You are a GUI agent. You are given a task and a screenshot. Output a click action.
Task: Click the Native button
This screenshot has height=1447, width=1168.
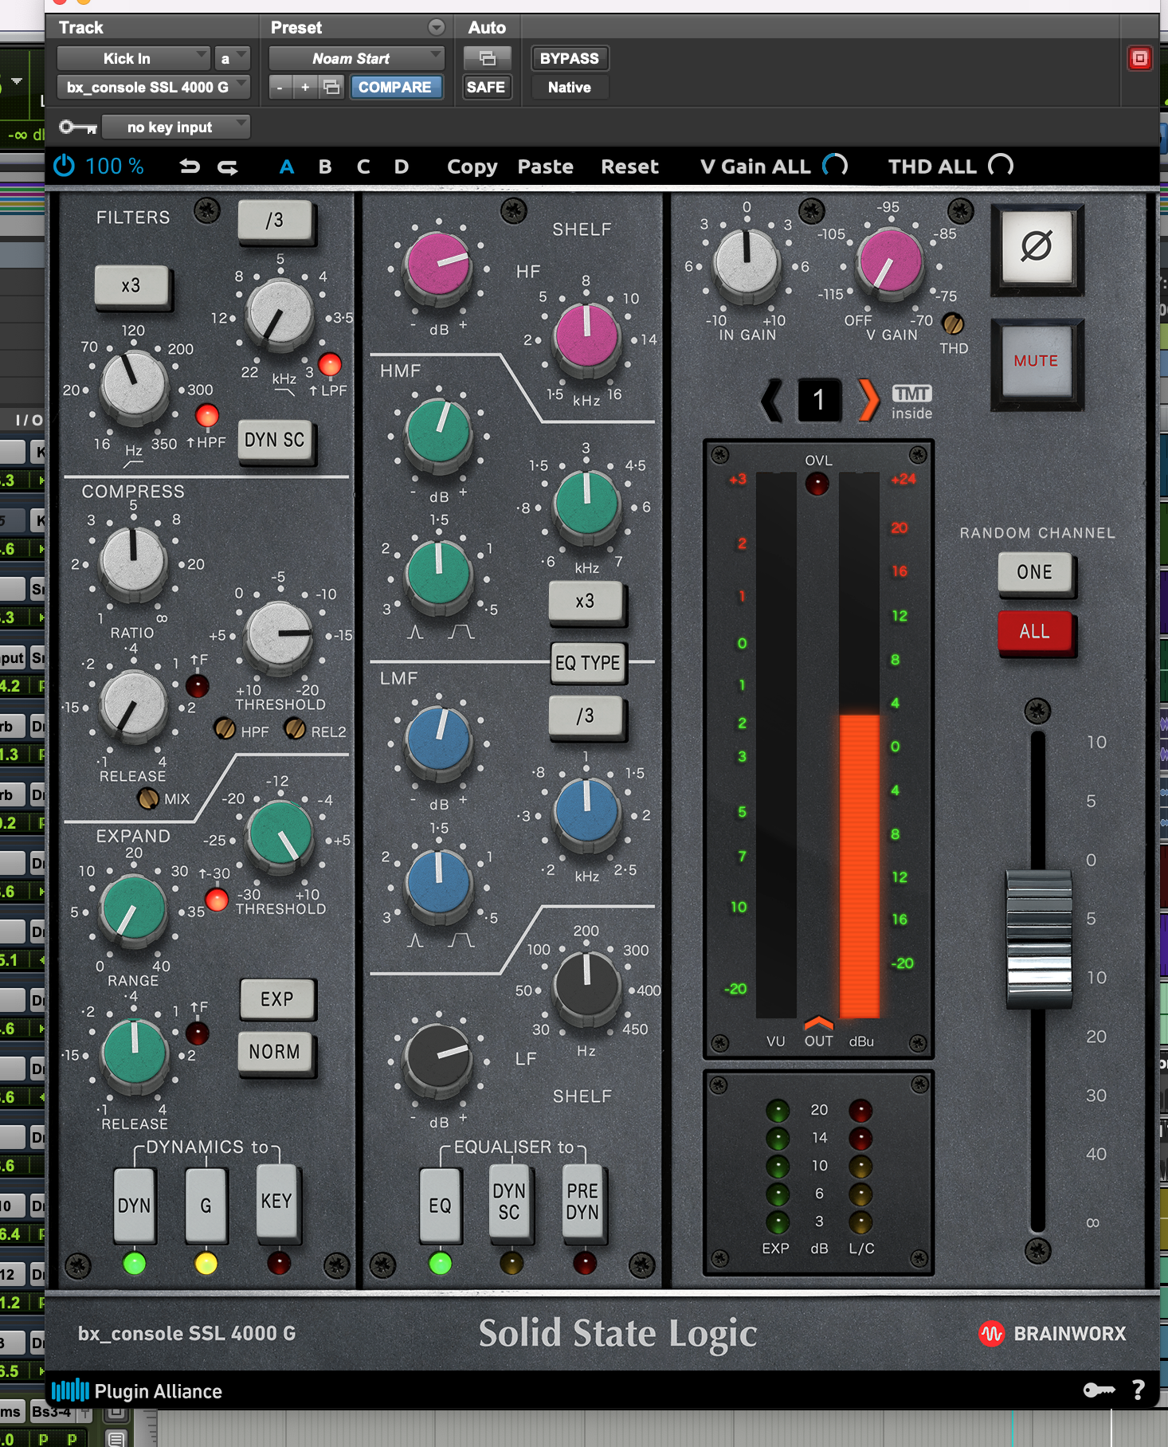tap(570, 87)
